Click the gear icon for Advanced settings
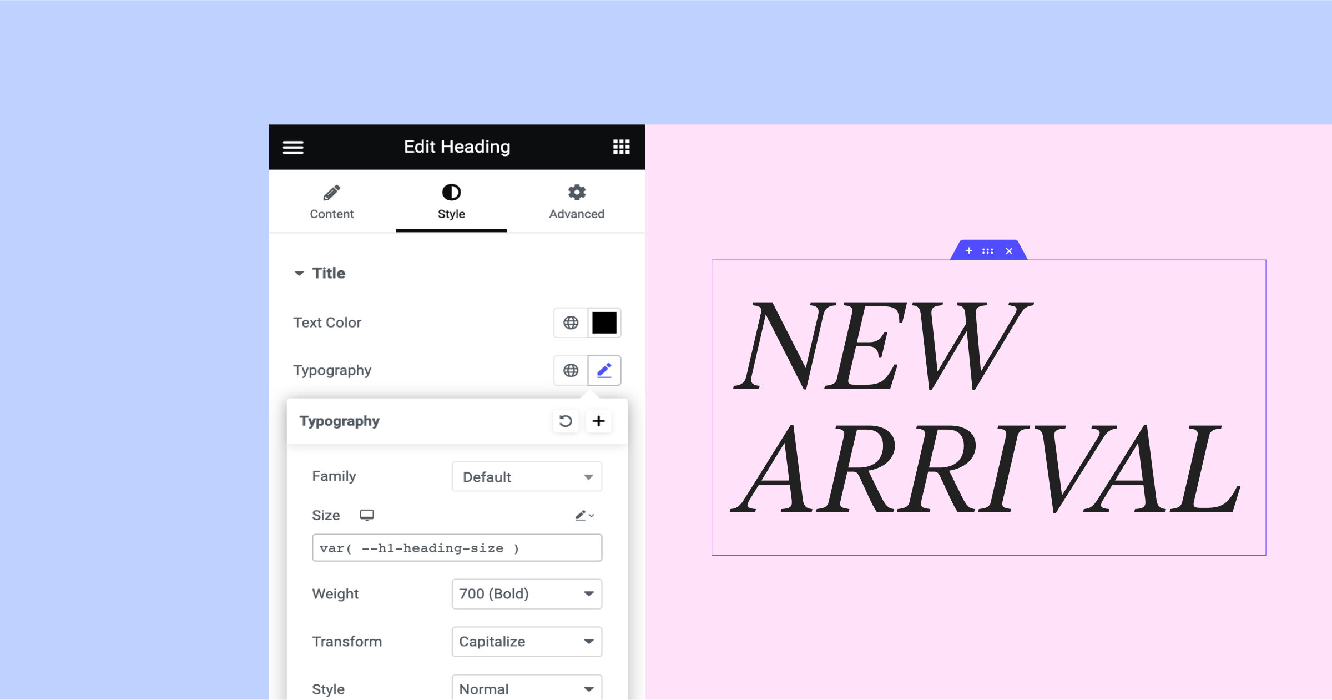 point(577,192)
